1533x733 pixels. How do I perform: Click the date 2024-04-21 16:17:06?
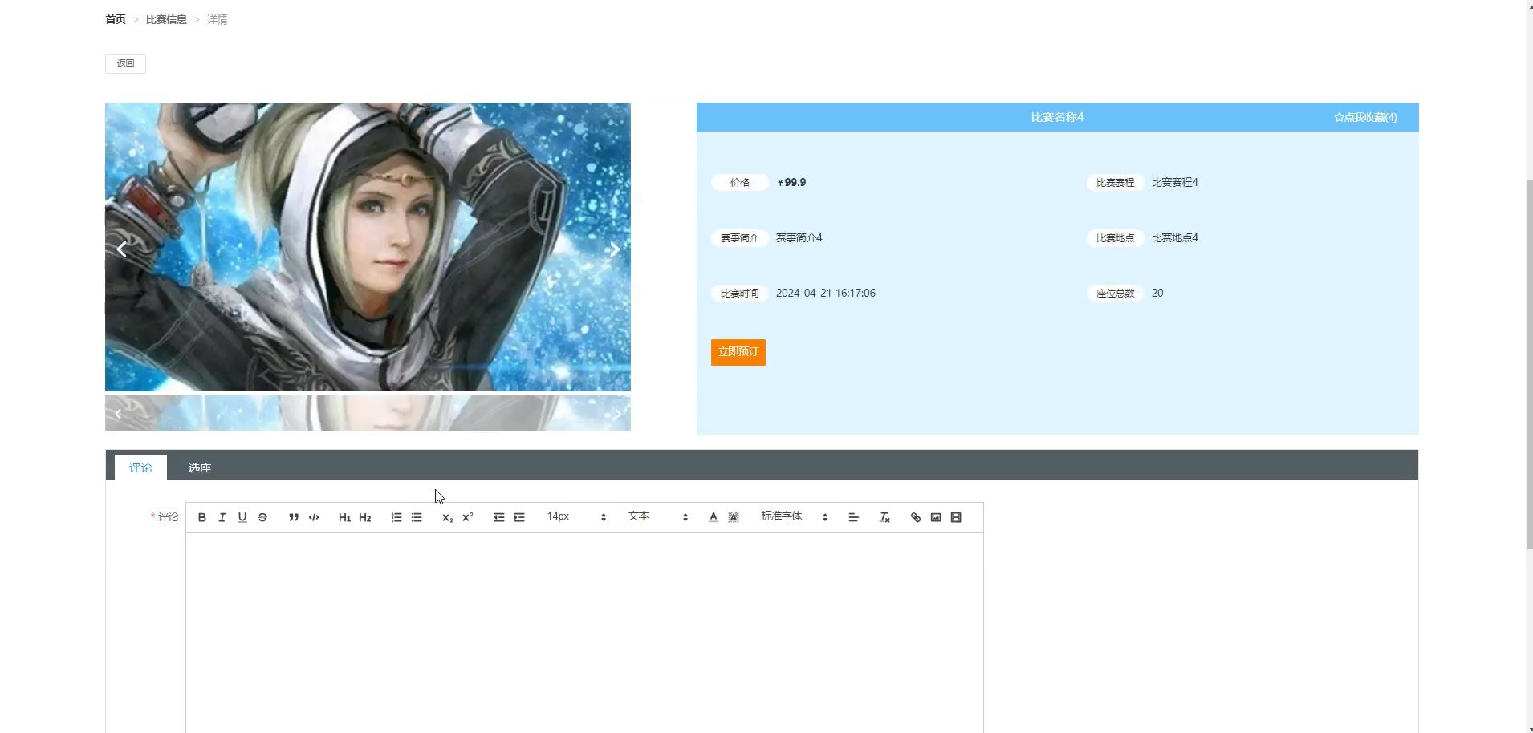click(x=826, y=294)
